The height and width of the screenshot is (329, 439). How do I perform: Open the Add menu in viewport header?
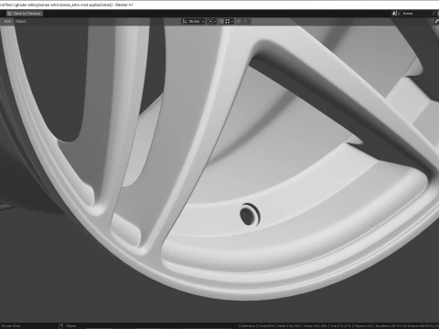7,21
